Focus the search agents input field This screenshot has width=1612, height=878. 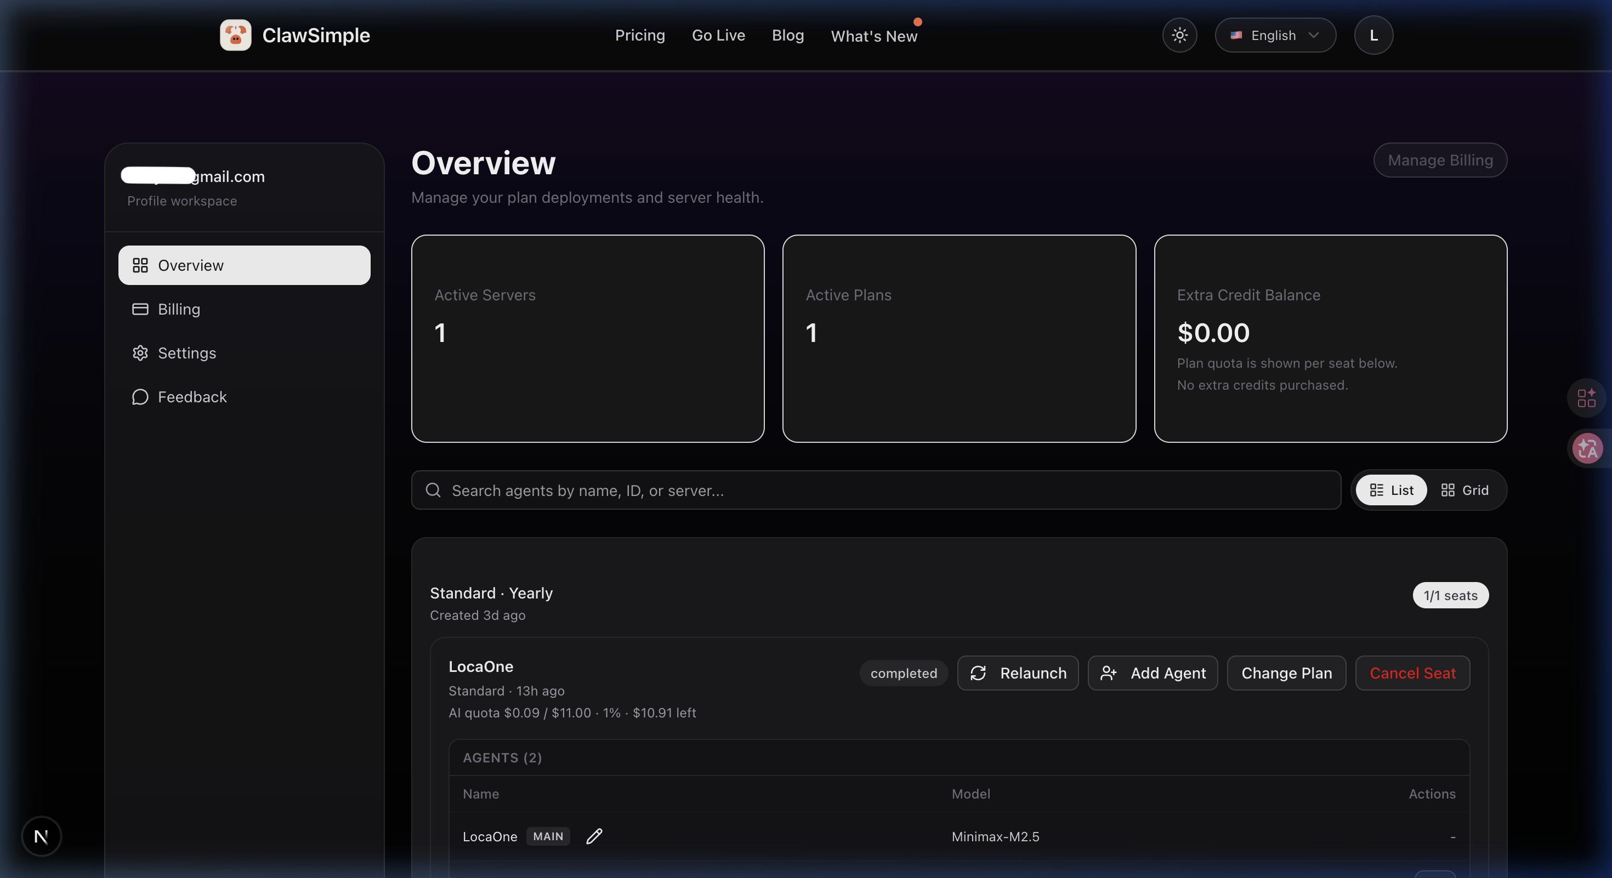(876, 491)
